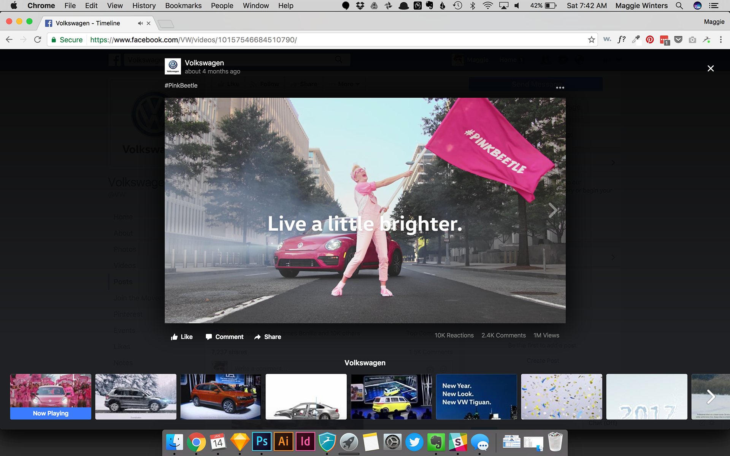Screen dimensions: 730x456
Task: Open Trash in the Dock
Action: click(555, 442)
